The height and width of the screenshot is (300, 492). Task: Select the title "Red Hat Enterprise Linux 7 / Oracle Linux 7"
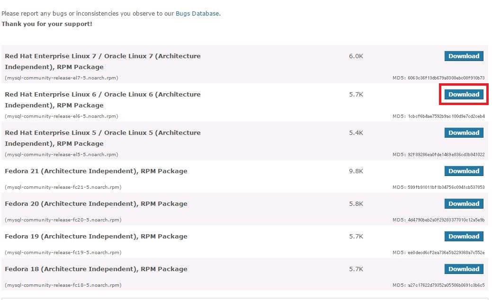click(103, 62)
